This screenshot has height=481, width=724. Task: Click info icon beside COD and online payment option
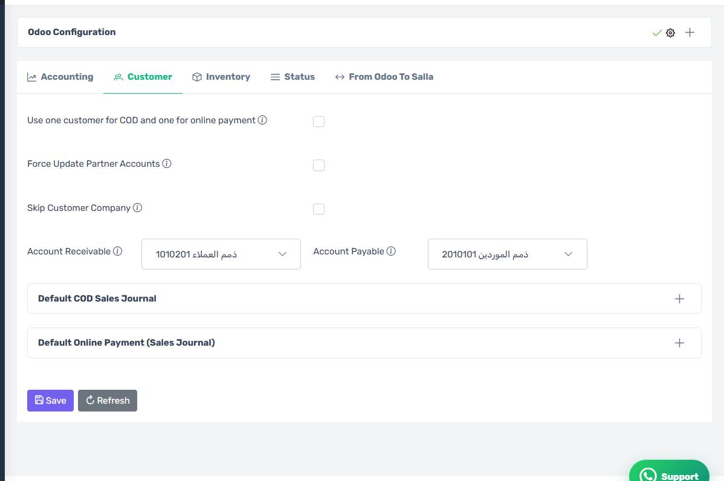[262, 120]
